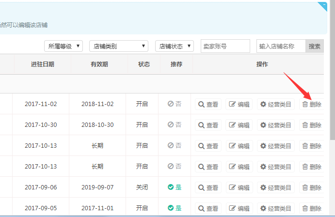Edit the store with expiry 2018-11-02
Screen dimensions: 335x217
click(239, 104)
